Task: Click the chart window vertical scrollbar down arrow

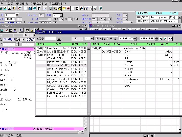Action: click(x=85, y=129)
